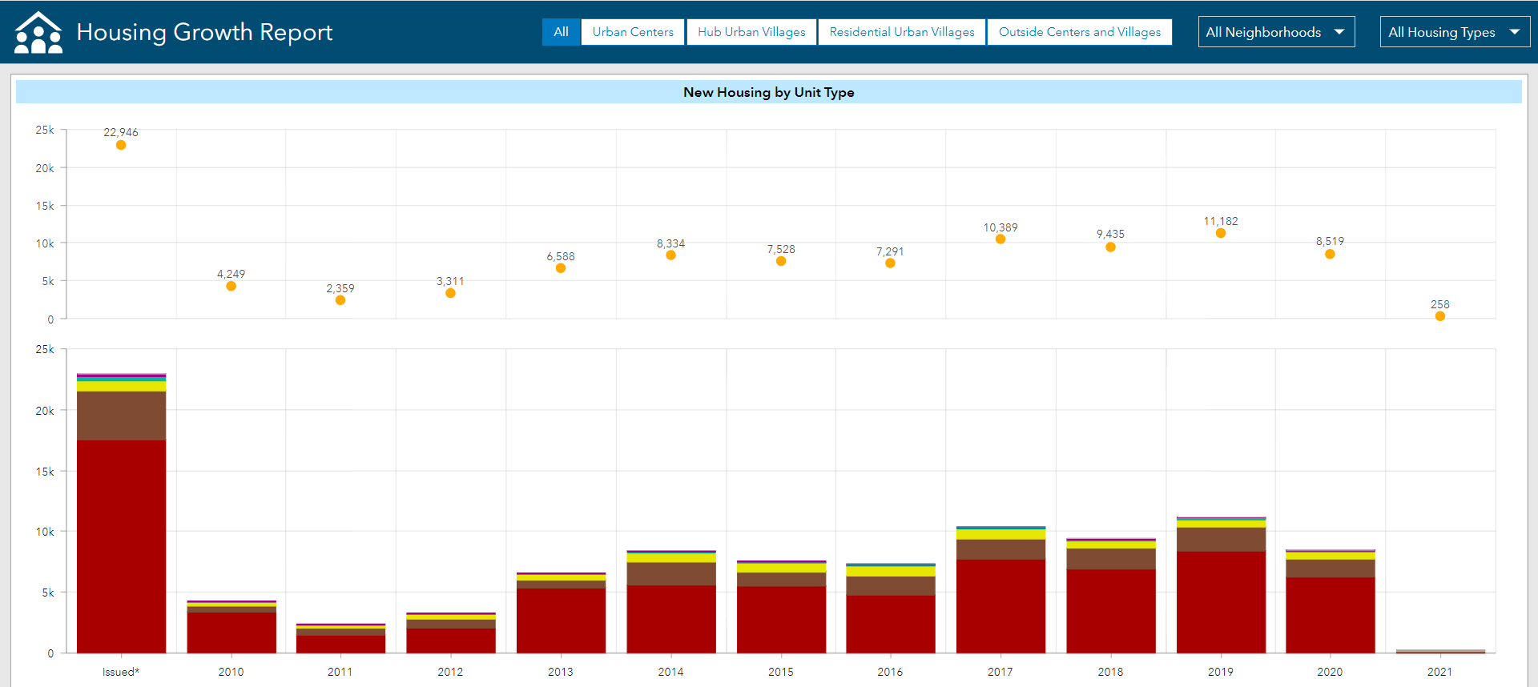Select the All filter tab
The width and height of the screenshot is (1538, 687).
561,32
